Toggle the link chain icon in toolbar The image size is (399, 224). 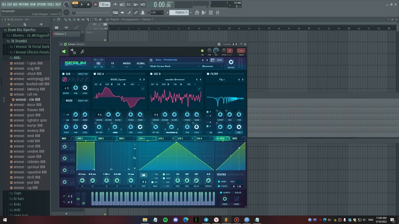(x=136, y=12)
